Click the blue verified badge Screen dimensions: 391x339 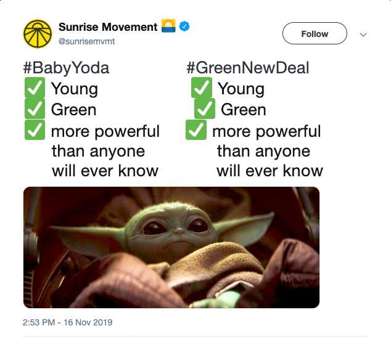(x=184, y=27)
